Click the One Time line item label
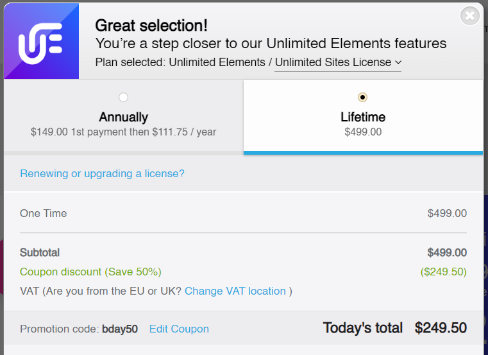 [x=43, y=213]
